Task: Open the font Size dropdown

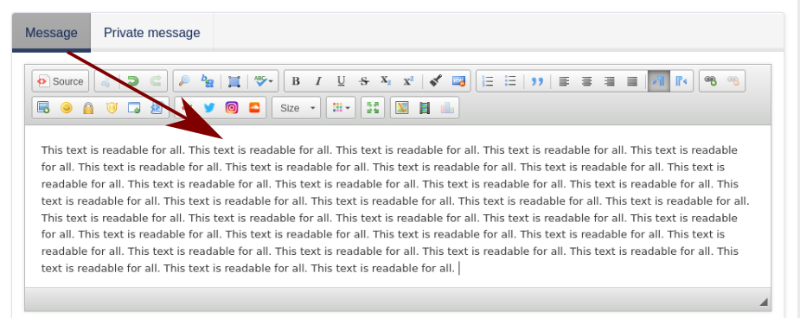Action: pos(297,107)
